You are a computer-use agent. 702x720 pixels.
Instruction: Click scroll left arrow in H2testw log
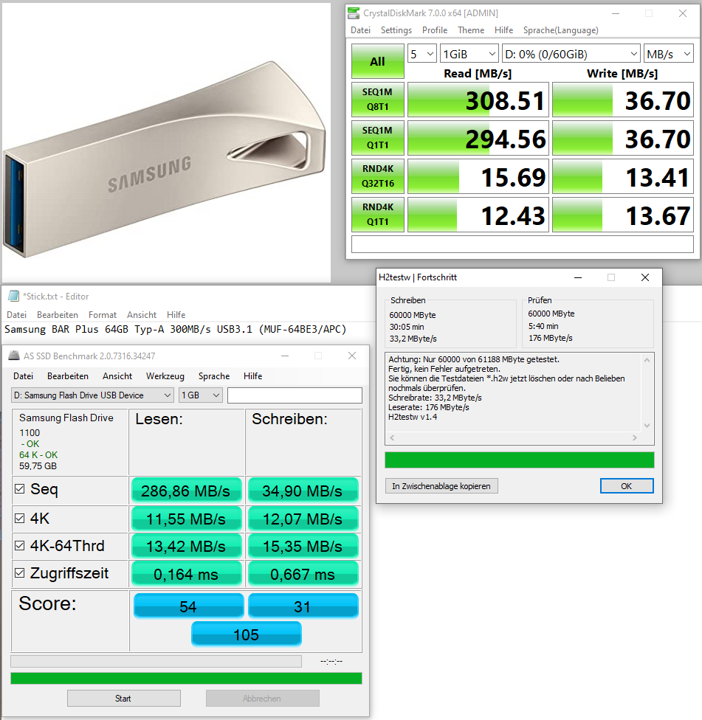tap(392, 438)
